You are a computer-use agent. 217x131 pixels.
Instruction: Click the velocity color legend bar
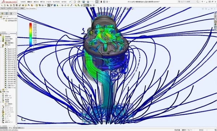(x=30, y=35)
